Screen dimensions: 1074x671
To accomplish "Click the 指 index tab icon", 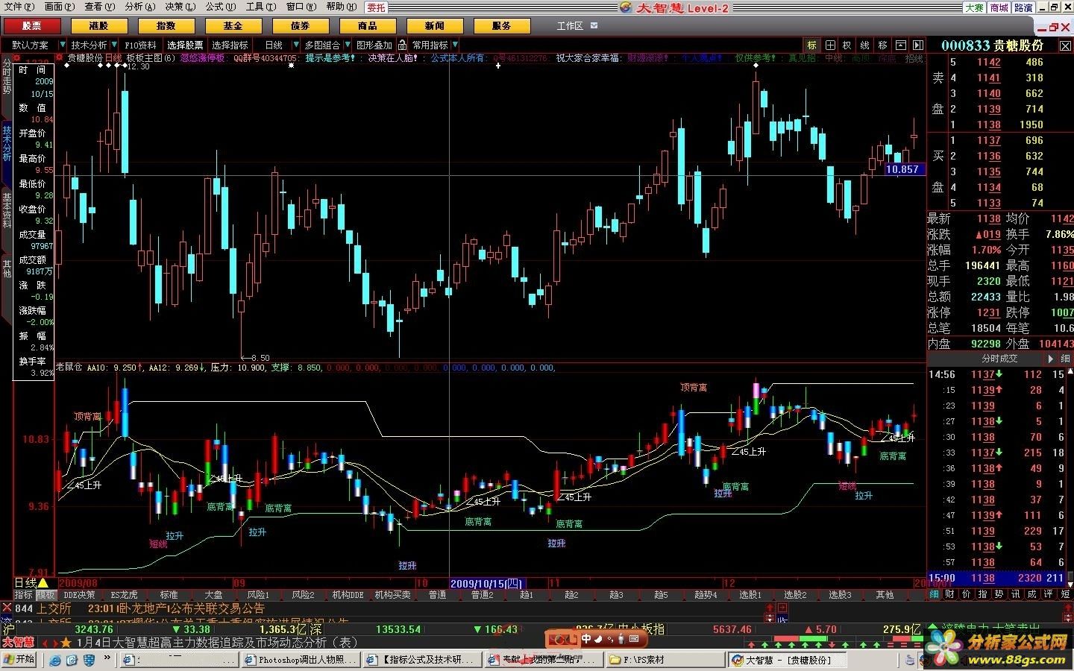I will click(982, 594).
